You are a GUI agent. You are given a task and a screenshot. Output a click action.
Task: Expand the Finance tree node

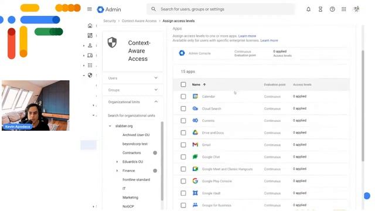tap(117, 171)
